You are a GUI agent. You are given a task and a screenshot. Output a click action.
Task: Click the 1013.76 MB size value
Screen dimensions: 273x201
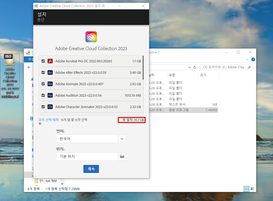pos(133,95)
